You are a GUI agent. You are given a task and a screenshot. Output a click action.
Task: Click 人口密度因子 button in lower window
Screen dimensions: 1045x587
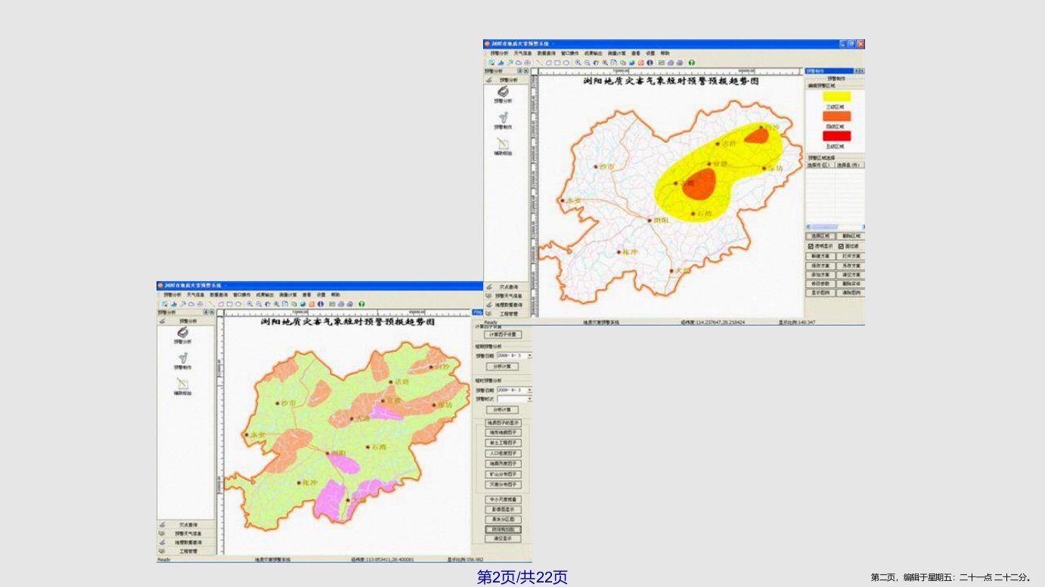[503, 453]
